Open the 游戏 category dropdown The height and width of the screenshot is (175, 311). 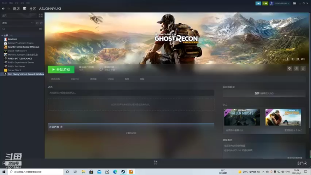click(18, 23)
